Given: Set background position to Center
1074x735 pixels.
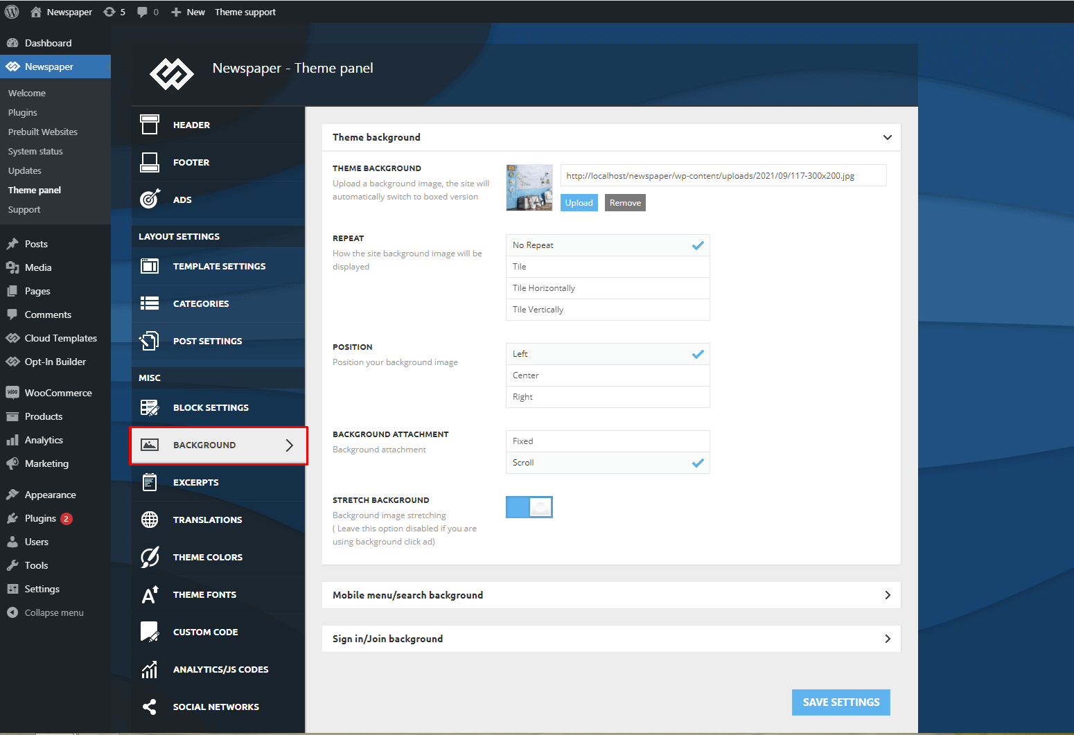Looking at the screenshot, I should [608, 375].
